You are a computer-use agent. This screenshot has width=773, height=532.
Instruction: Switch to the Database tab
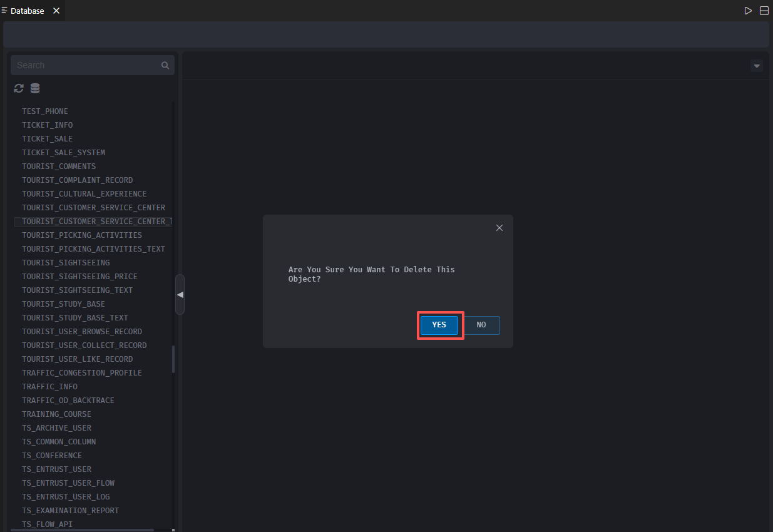(x=28, y=11)
